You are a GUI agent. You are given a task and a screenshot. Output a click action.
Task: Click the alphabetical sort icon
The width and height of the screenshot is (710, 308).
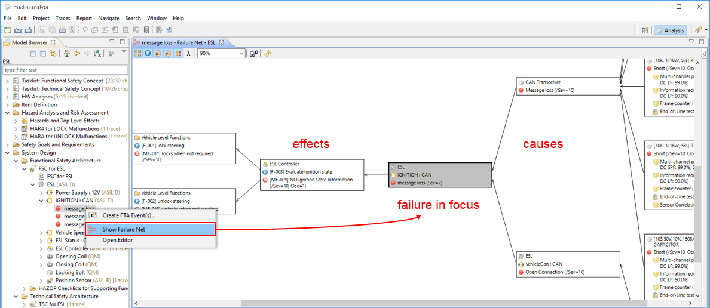pos(97,53)
